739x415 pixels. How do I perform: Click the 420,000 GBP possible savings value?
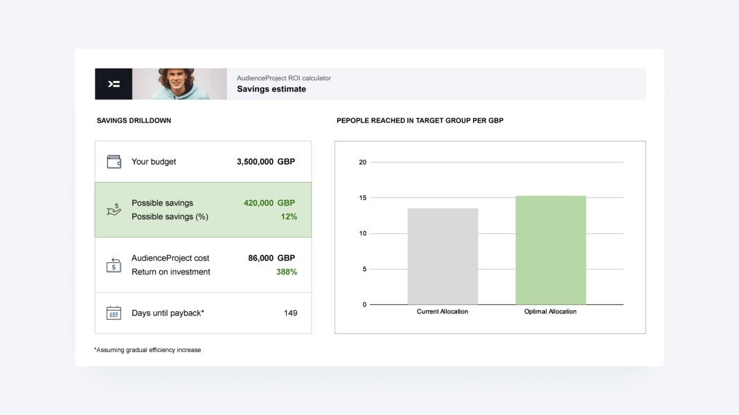click(x=269, y=203)
